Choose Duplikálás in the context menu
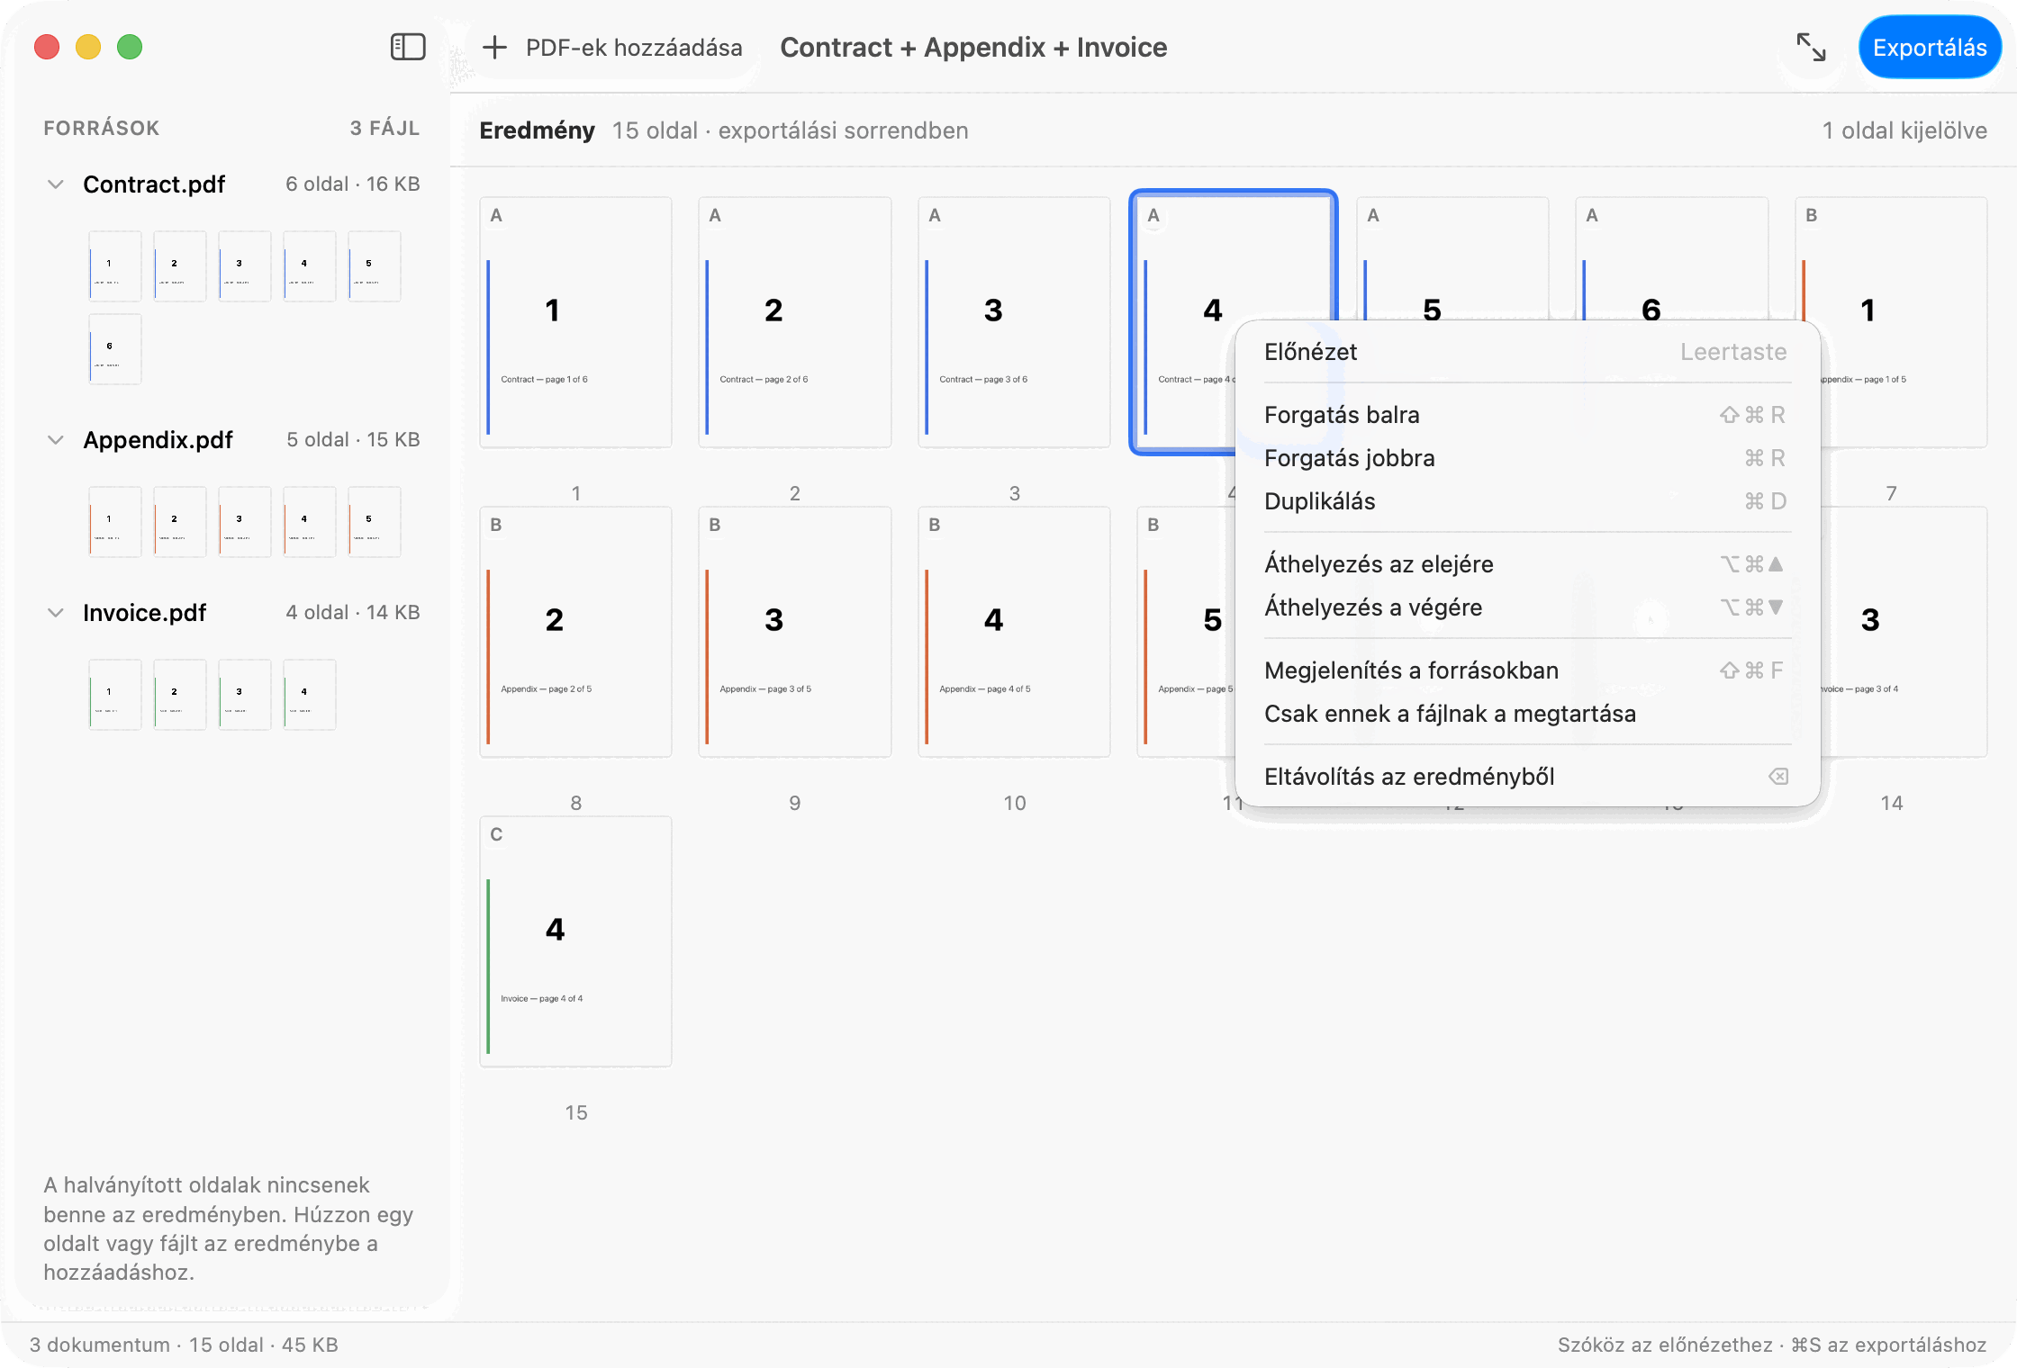This screenshot has width=2017, height=1368. (x=1527, y=500)
